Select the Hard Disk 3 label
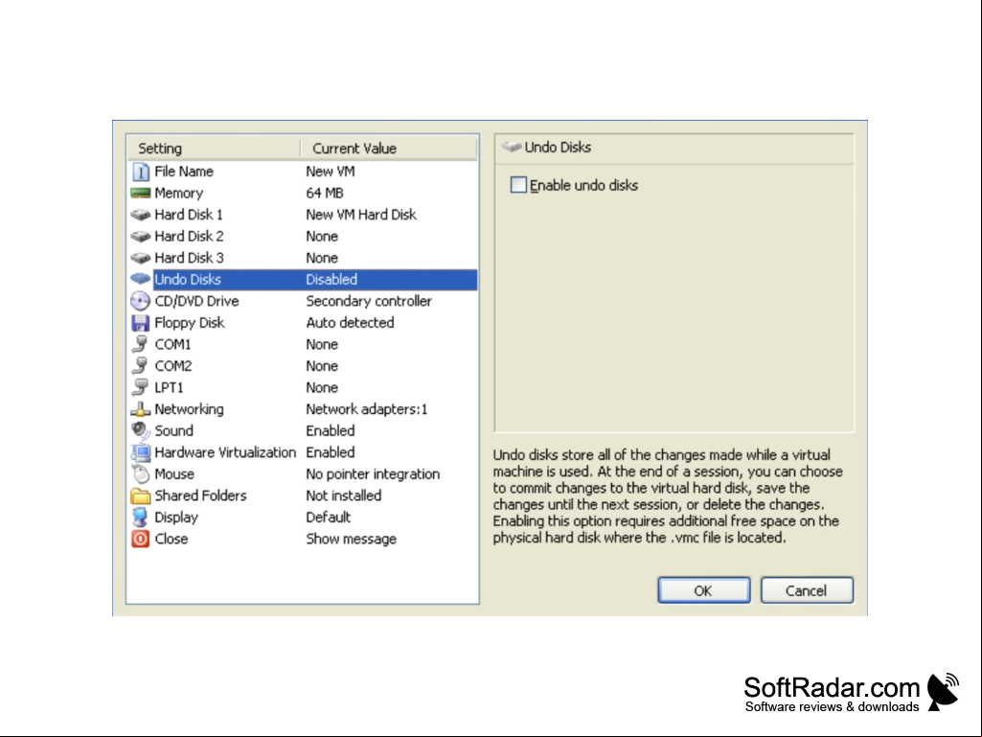The image size is (982, 737). (189, 258)
